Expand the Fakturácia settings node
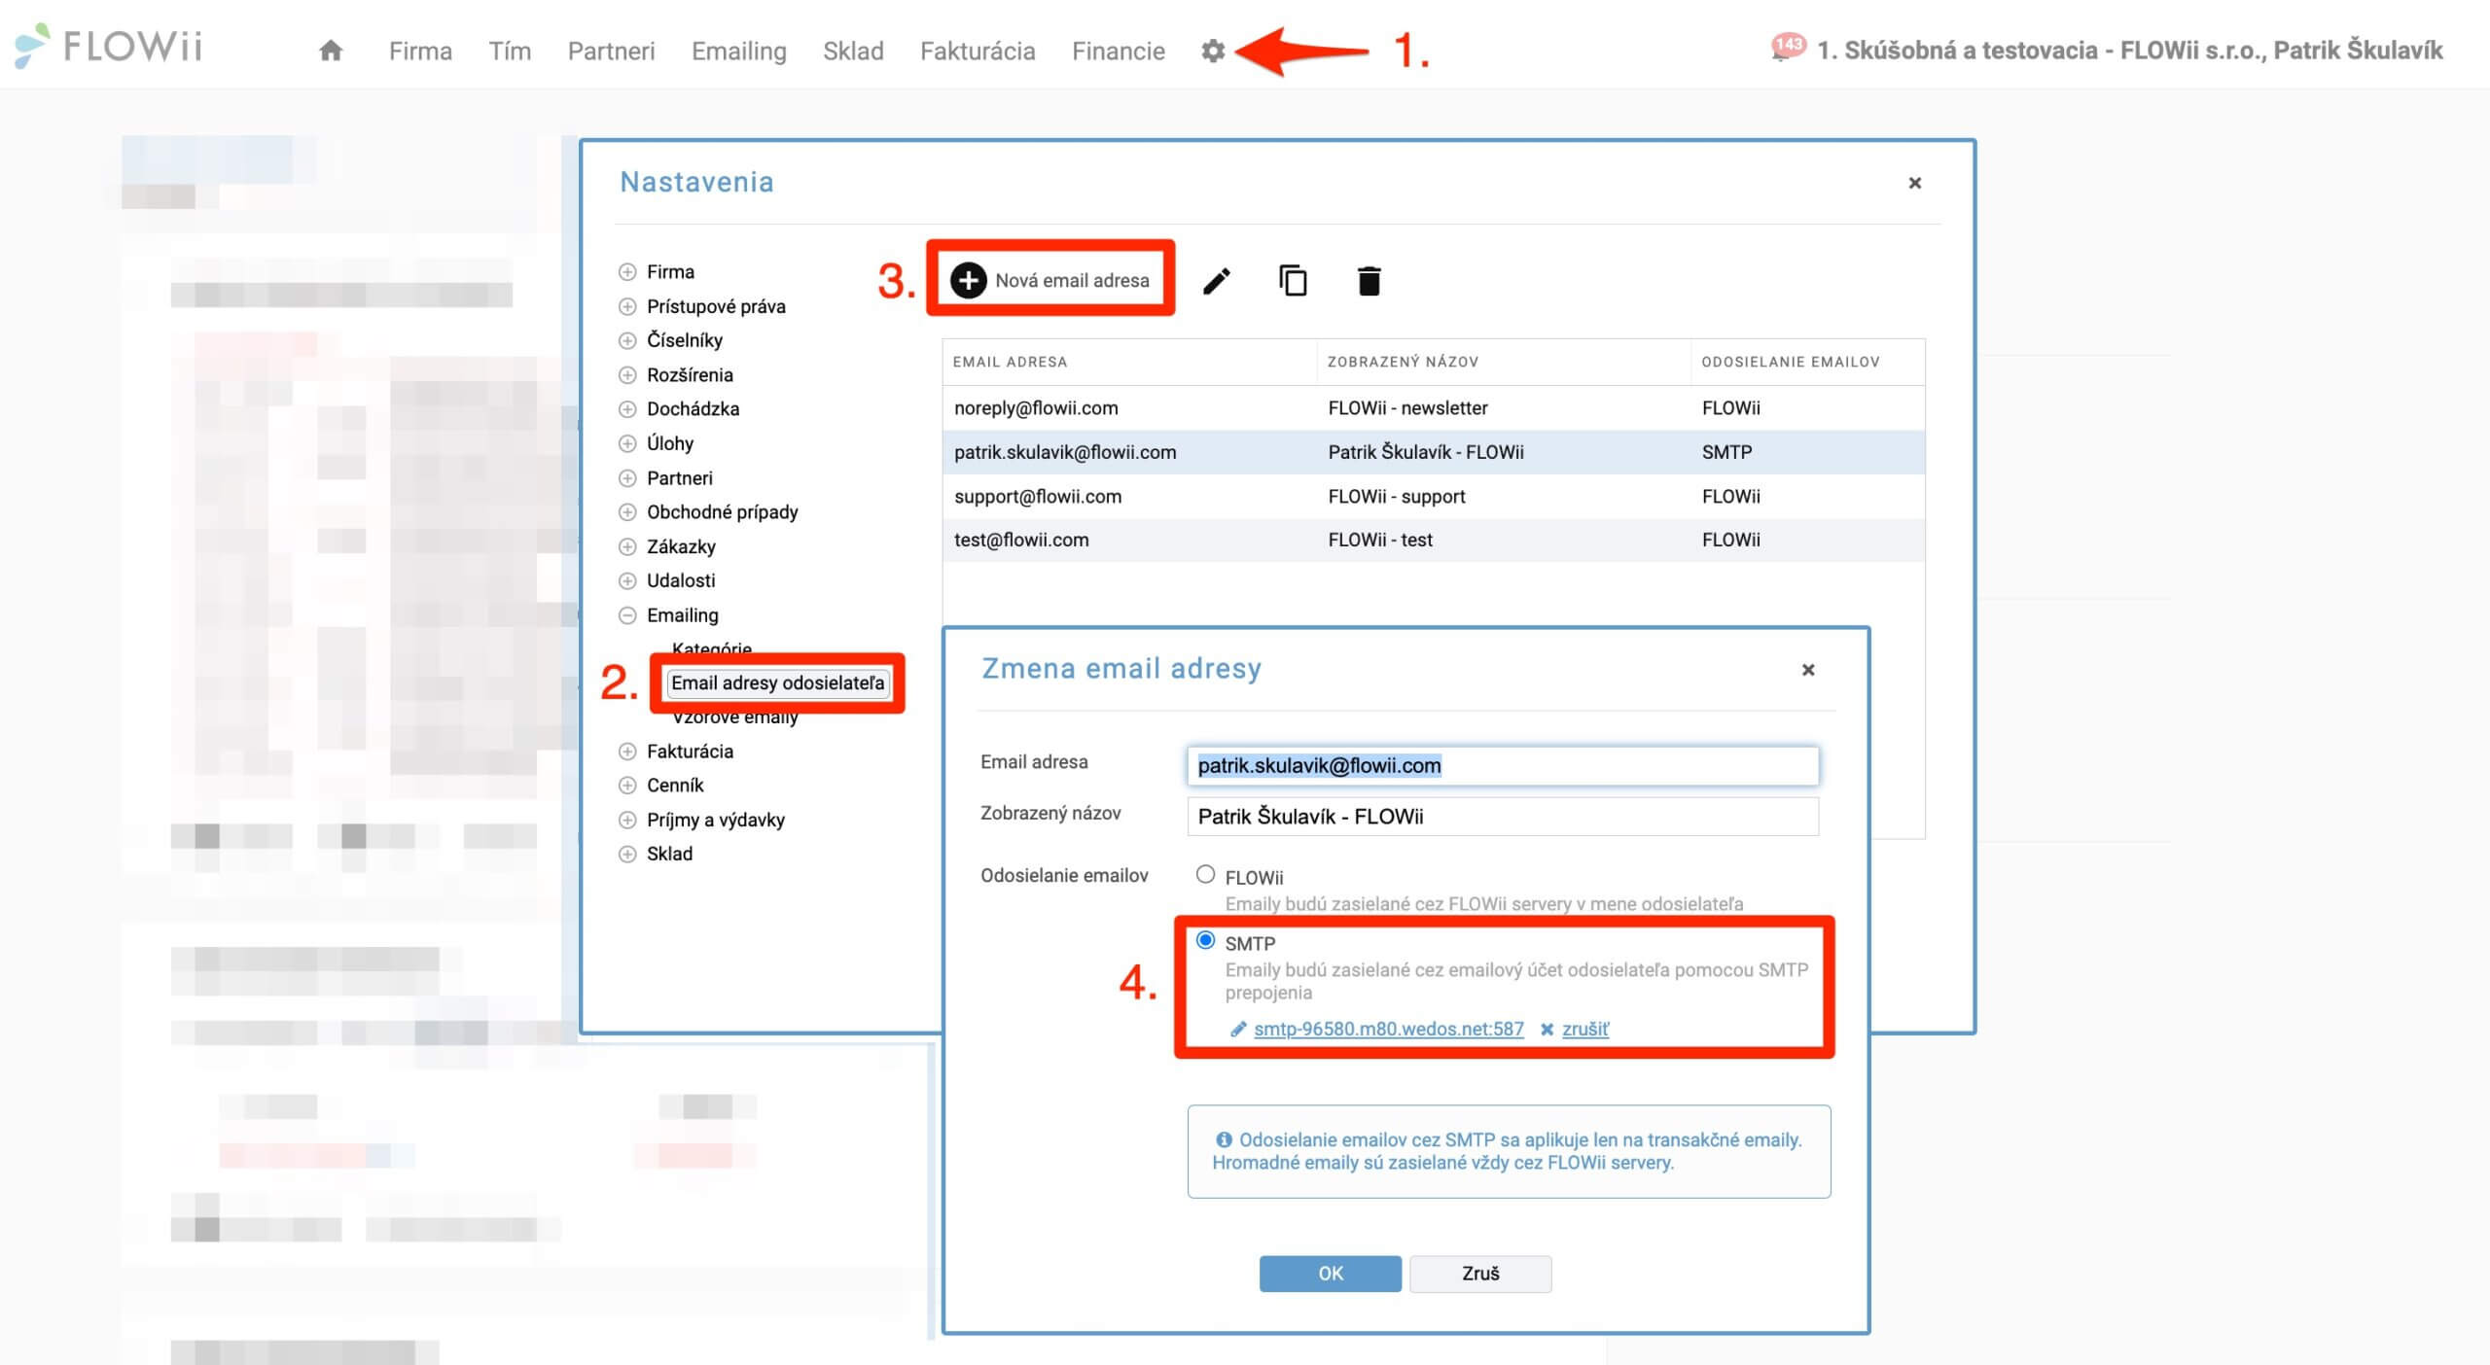 [627, 752]
